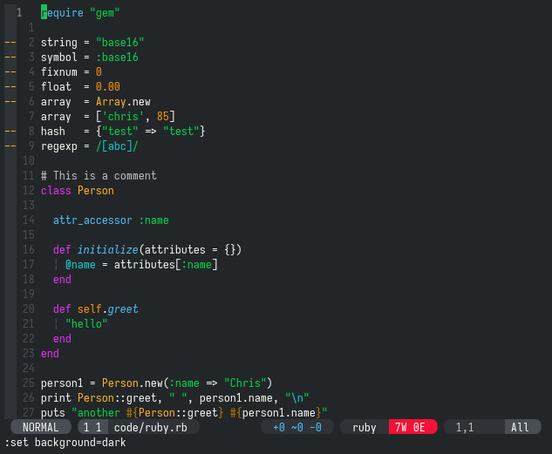Click the '+0 ~0 -0' git changes segment

[x=297, y=427]
